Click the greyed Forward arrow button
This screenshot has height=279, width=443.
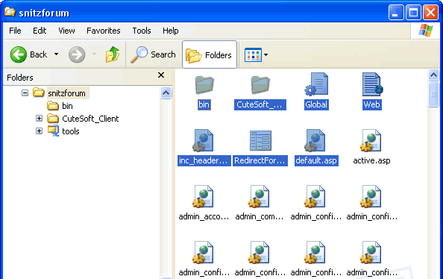tap(77, 54)
